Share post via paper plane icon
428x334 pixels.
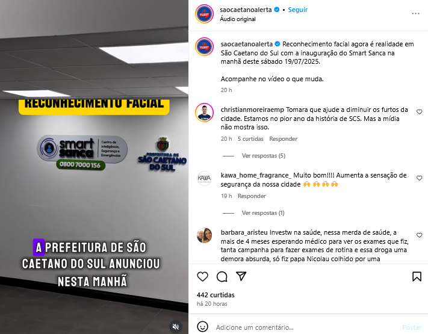[x=241, y=276]
